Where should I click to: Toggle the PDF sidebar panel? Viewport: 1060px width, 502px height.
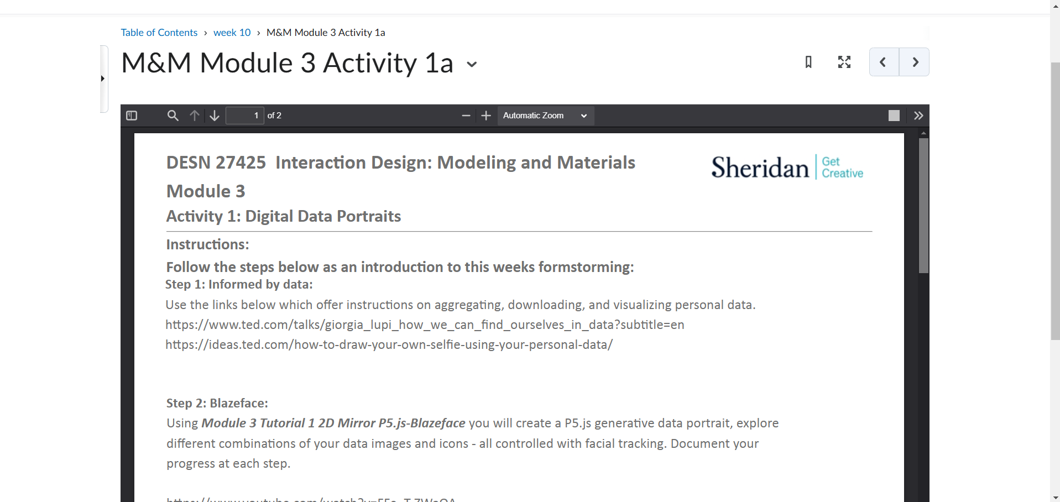pyautogui.click(x=132, y=116)
